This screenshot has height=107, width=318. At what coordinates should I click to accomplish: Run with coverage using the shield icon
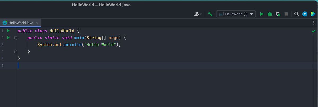[278, 14]
